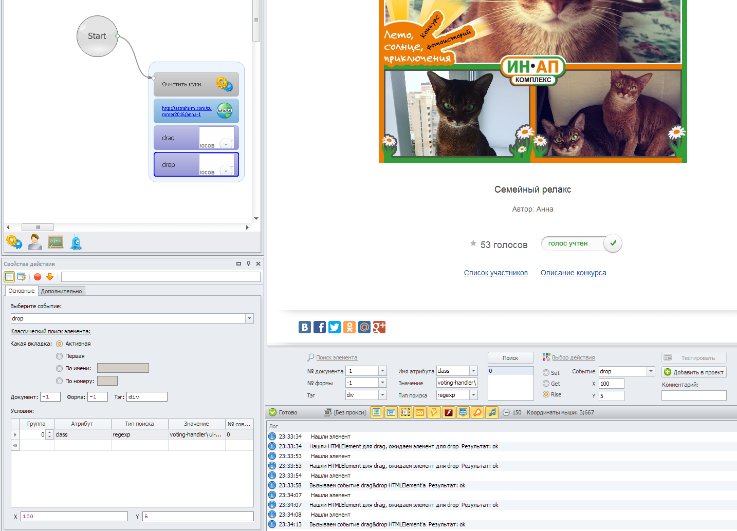This screenshot has height=531, width=737.
Task: Choose the Rise action radio button
Action: pos(546,394)
